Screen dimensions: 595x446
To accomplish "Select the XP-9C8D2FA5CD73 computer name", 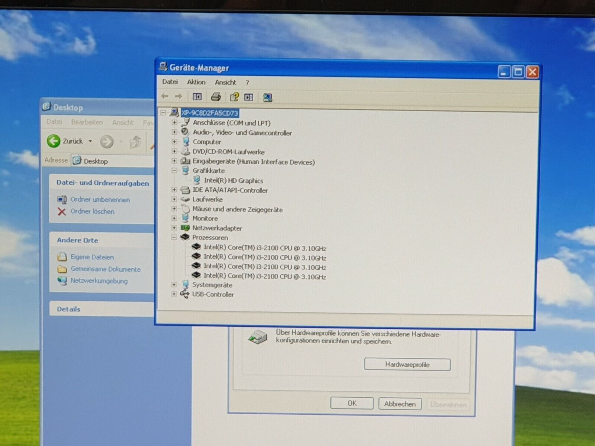I will (210, 113).
